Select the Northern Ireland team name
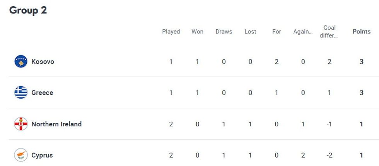Image resolution: width=379 pixels, height=166 pixels. [56, 124]
